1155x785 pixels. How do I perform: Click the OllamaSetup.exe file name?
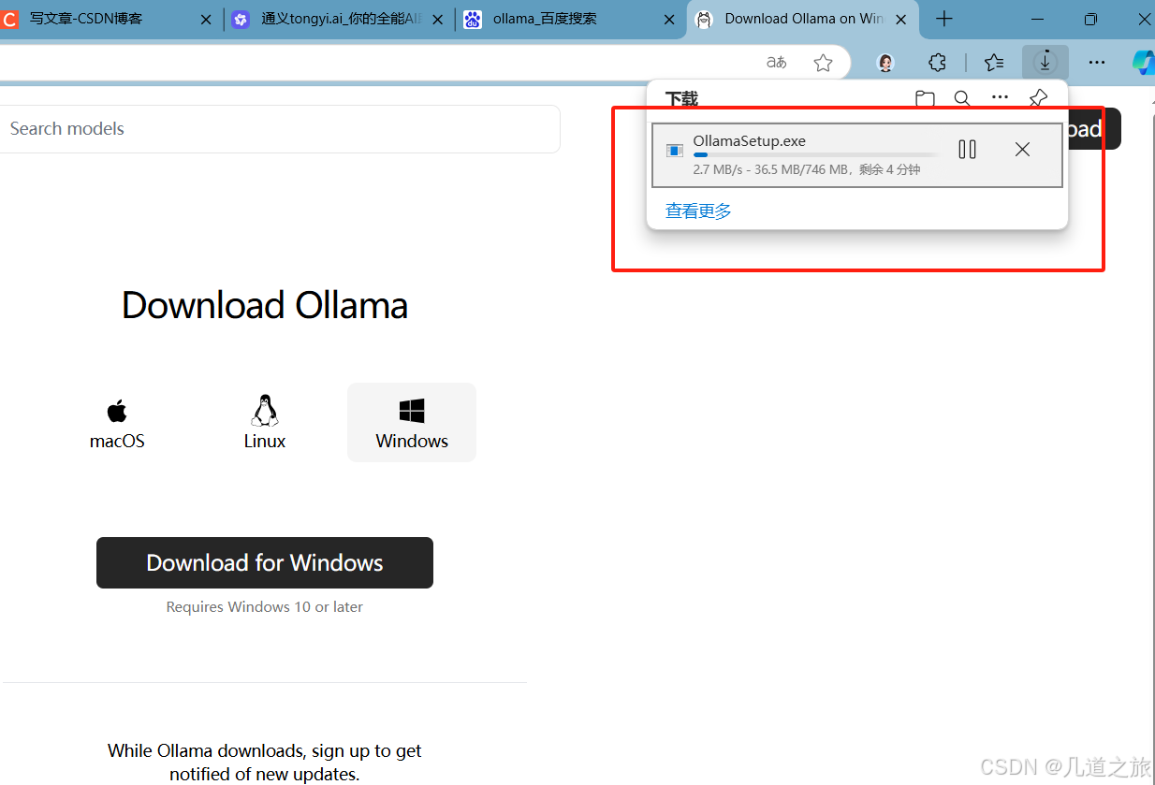pyautogui.click(x=749, y=141)
